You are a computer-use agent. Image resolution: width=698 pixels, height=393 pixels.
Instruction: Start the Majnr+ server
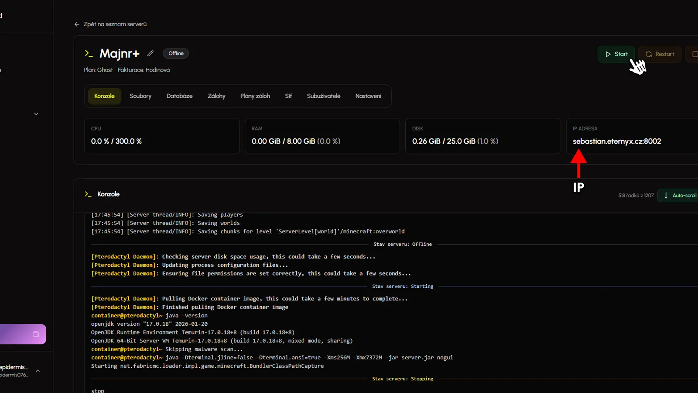coord(616,54)
